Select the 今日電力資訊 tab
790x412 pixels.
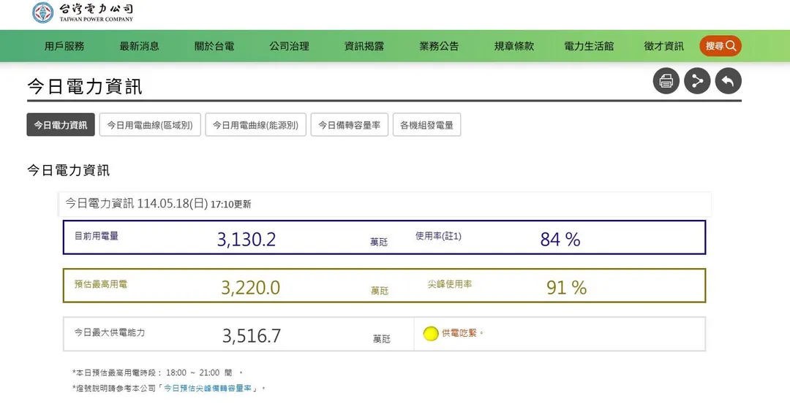61,125
